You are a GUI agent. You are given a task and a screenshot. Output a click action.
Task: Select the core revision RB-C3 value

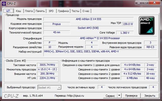pos(150,47)
